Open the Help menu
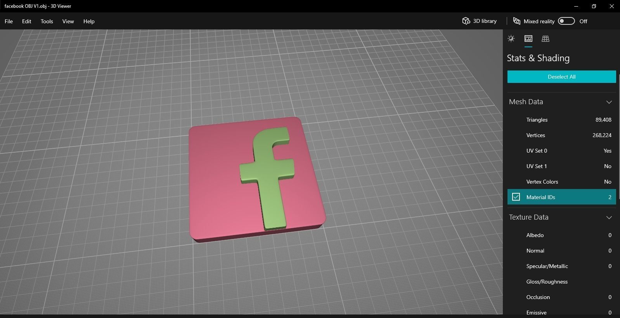This screenshot has height=318, width=620. pyautogui.click(x=89, y=21)
